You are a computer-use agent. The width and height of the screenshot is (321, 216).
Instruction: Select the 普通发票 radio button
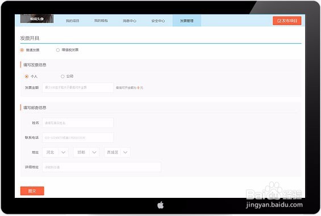click(x=22, y=50)
